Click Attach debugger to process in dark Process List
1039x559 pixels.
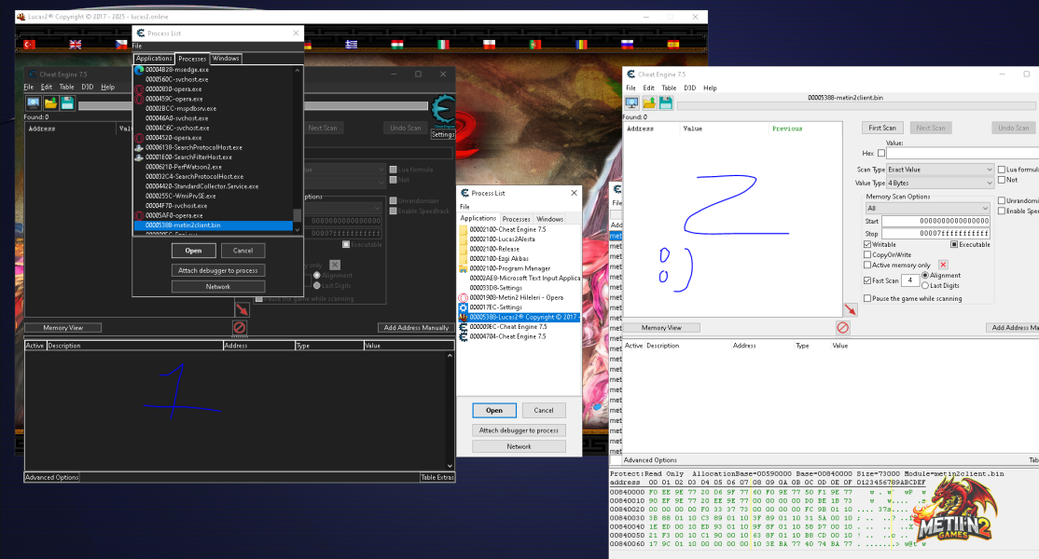[x=218, y=270]
